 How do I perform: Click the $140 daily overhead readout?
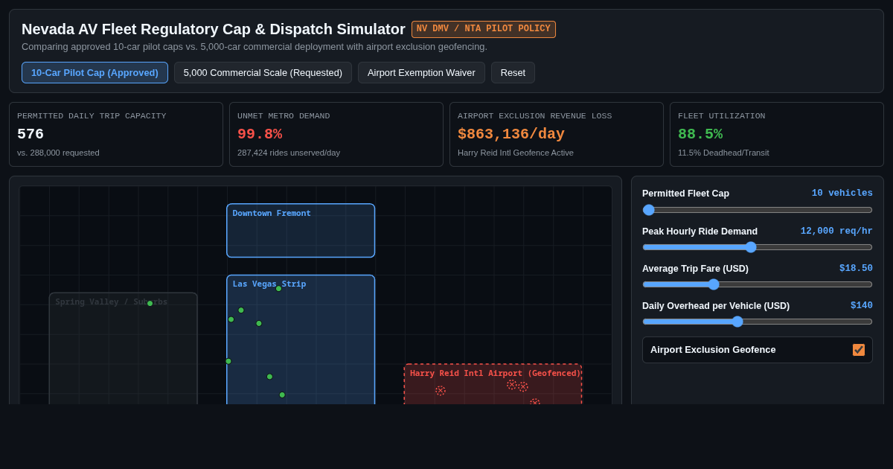pyautogui.click(x=862, y=305)
